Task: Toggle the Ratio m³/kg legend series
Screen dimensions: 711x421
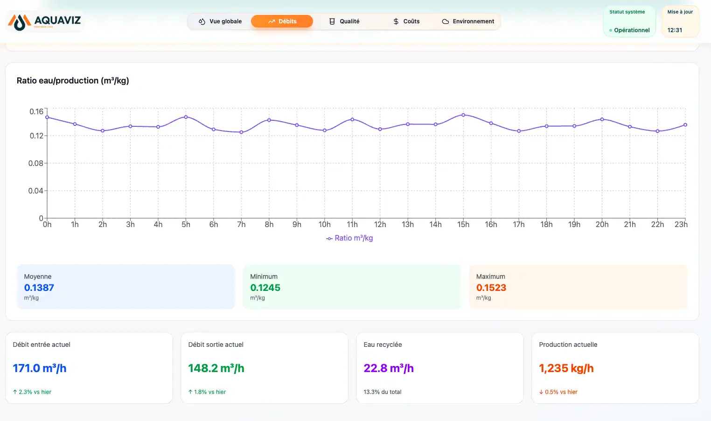Action: (x=349, y=238)
